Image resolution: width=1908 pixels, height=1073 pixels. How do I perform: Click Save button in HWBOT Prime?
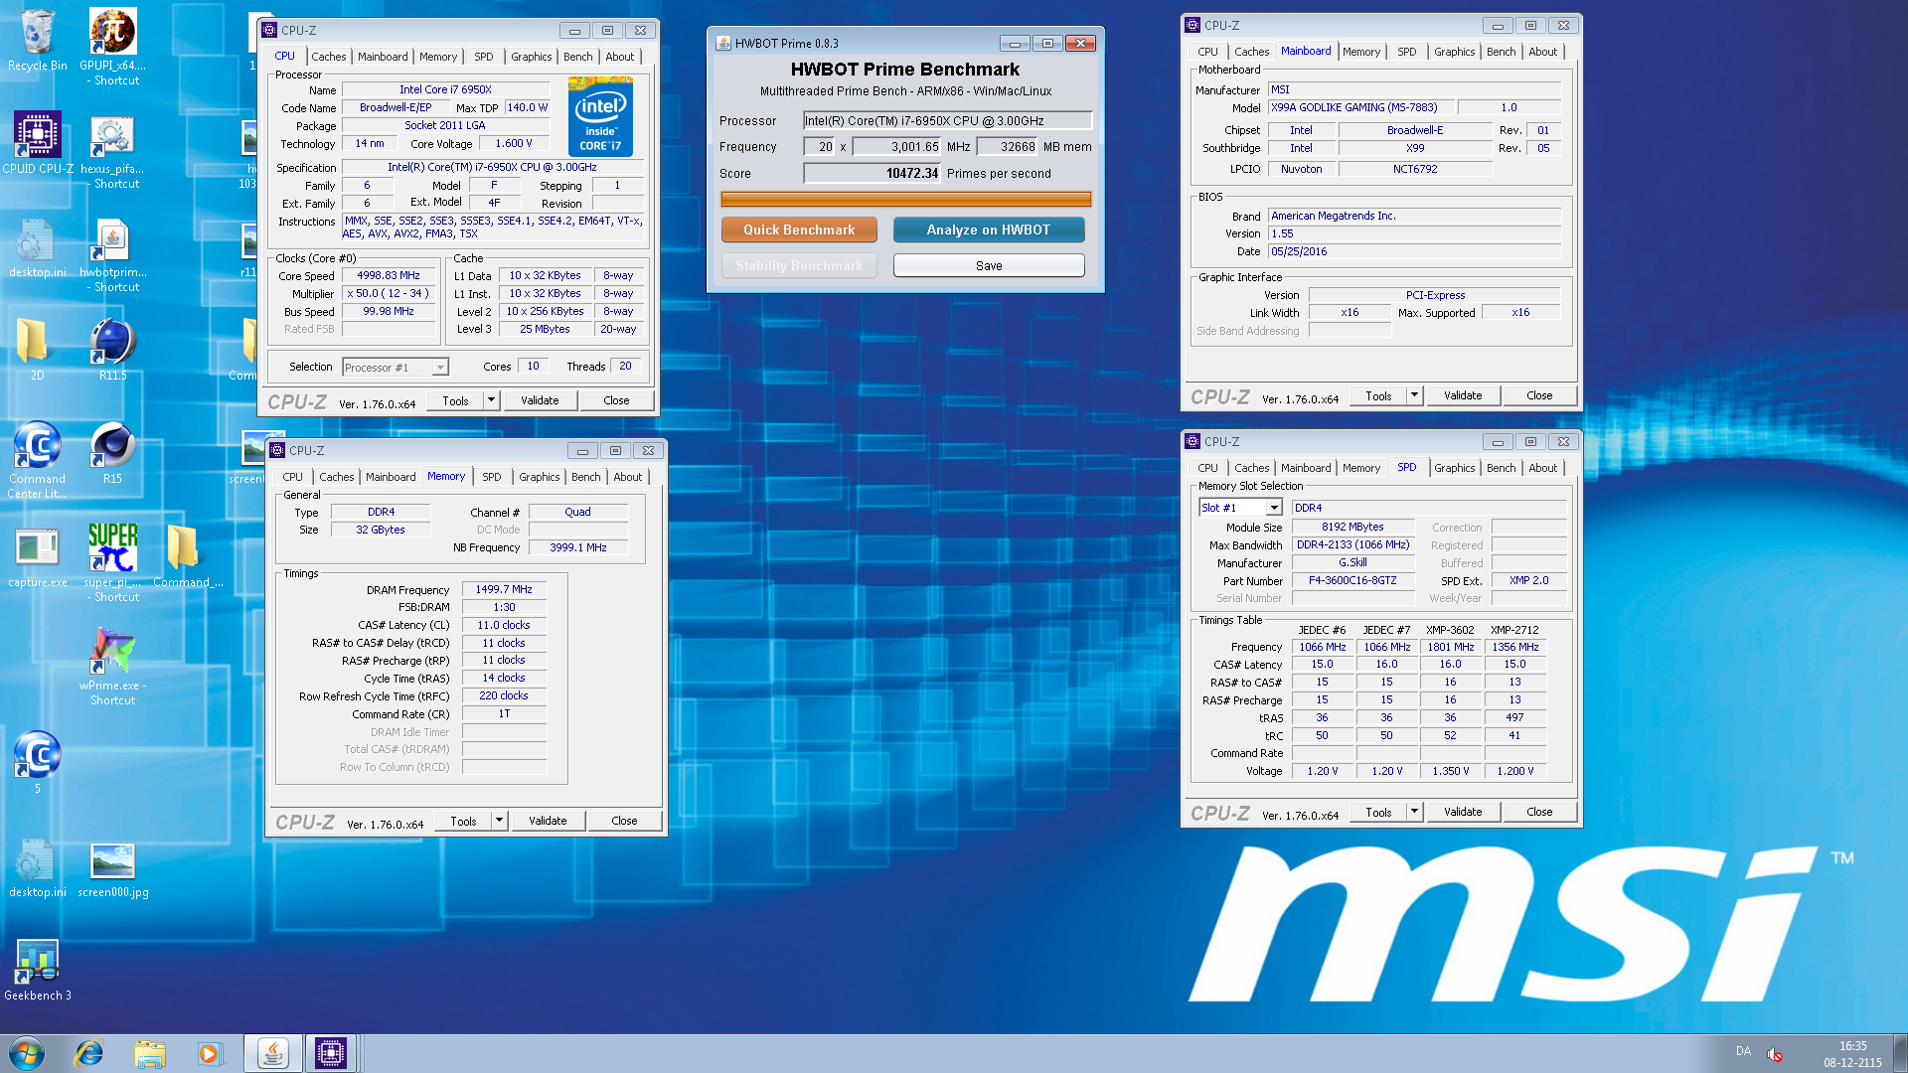pyautogui.click(x=988, y=266)
